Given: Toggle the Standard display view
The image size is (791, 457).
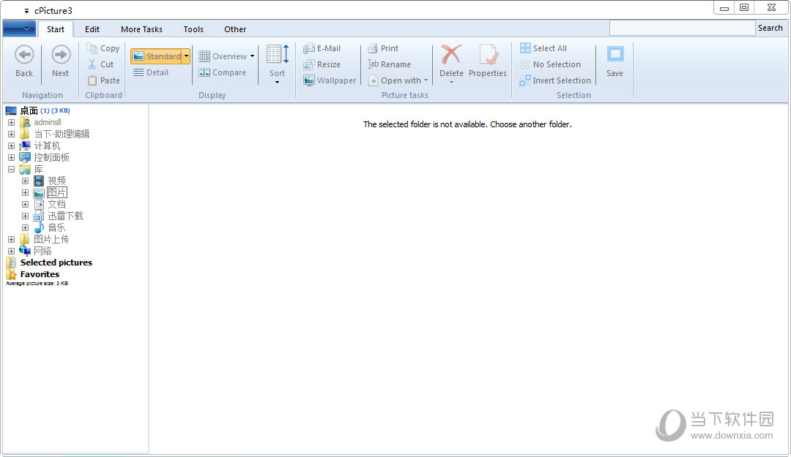Looking at the screenshot, I should [157, 56].
